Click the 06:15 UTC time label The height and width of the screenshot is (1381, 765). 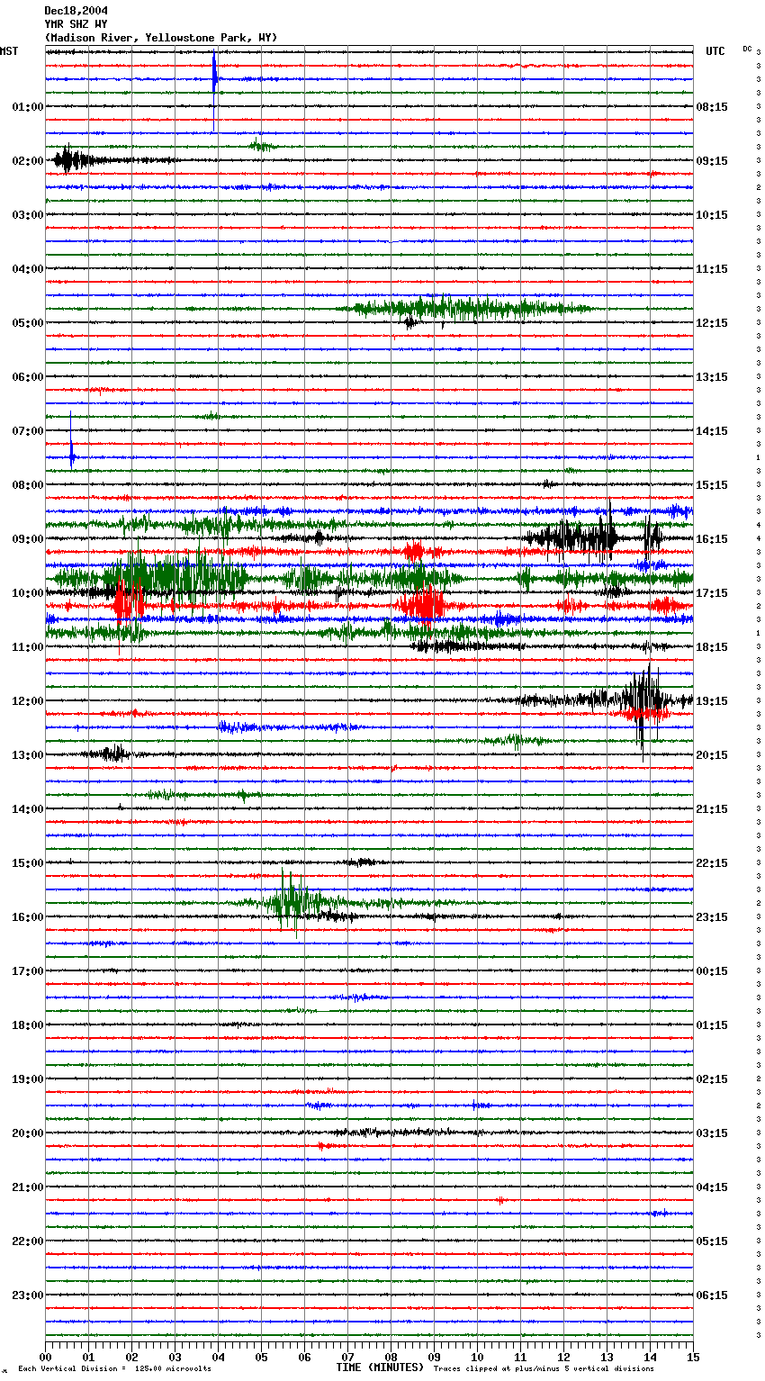tap(712, 1295)
